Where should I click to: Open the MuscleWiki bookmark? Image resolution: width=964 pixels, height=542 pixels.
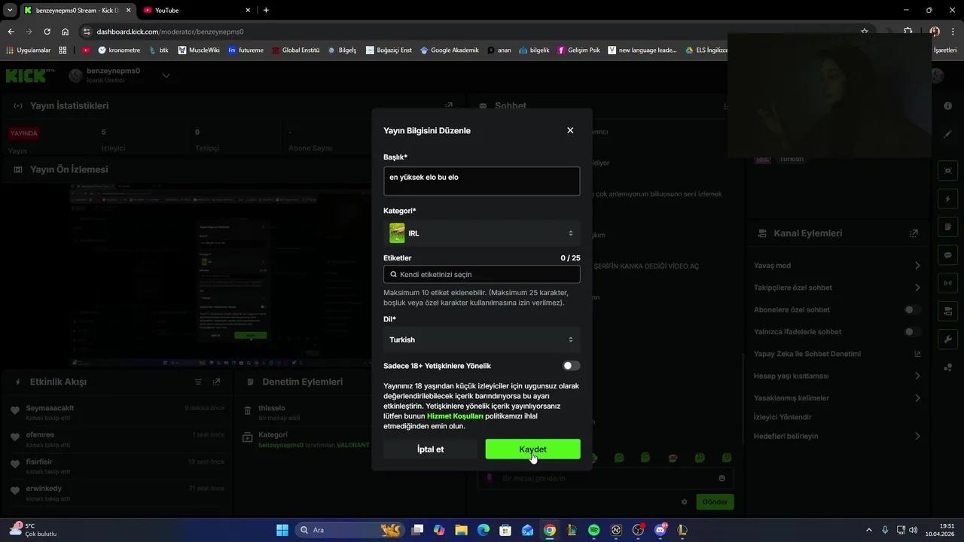199,50
